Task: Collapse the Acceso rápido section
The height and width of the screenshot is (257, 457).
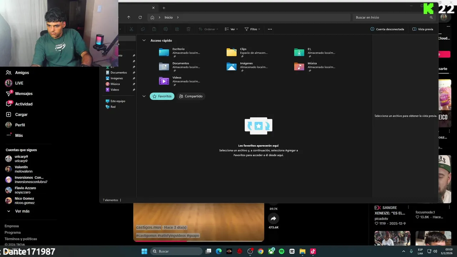Action: click(144, 40)
